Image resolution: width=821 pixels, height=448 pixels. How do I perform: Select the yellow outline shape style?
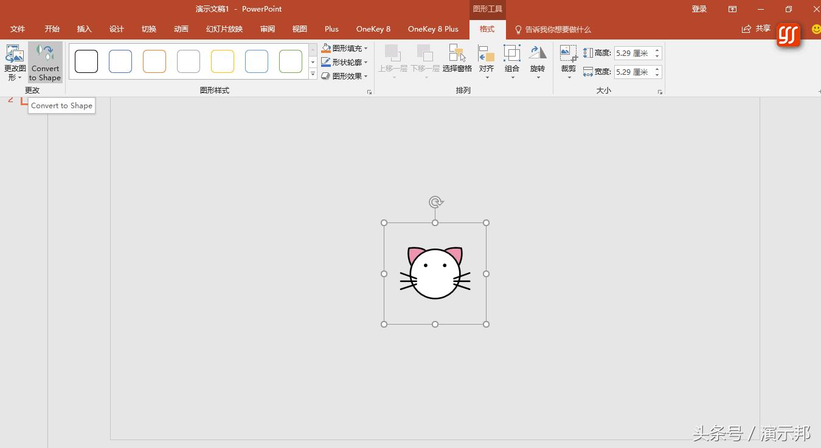point(223,61)
